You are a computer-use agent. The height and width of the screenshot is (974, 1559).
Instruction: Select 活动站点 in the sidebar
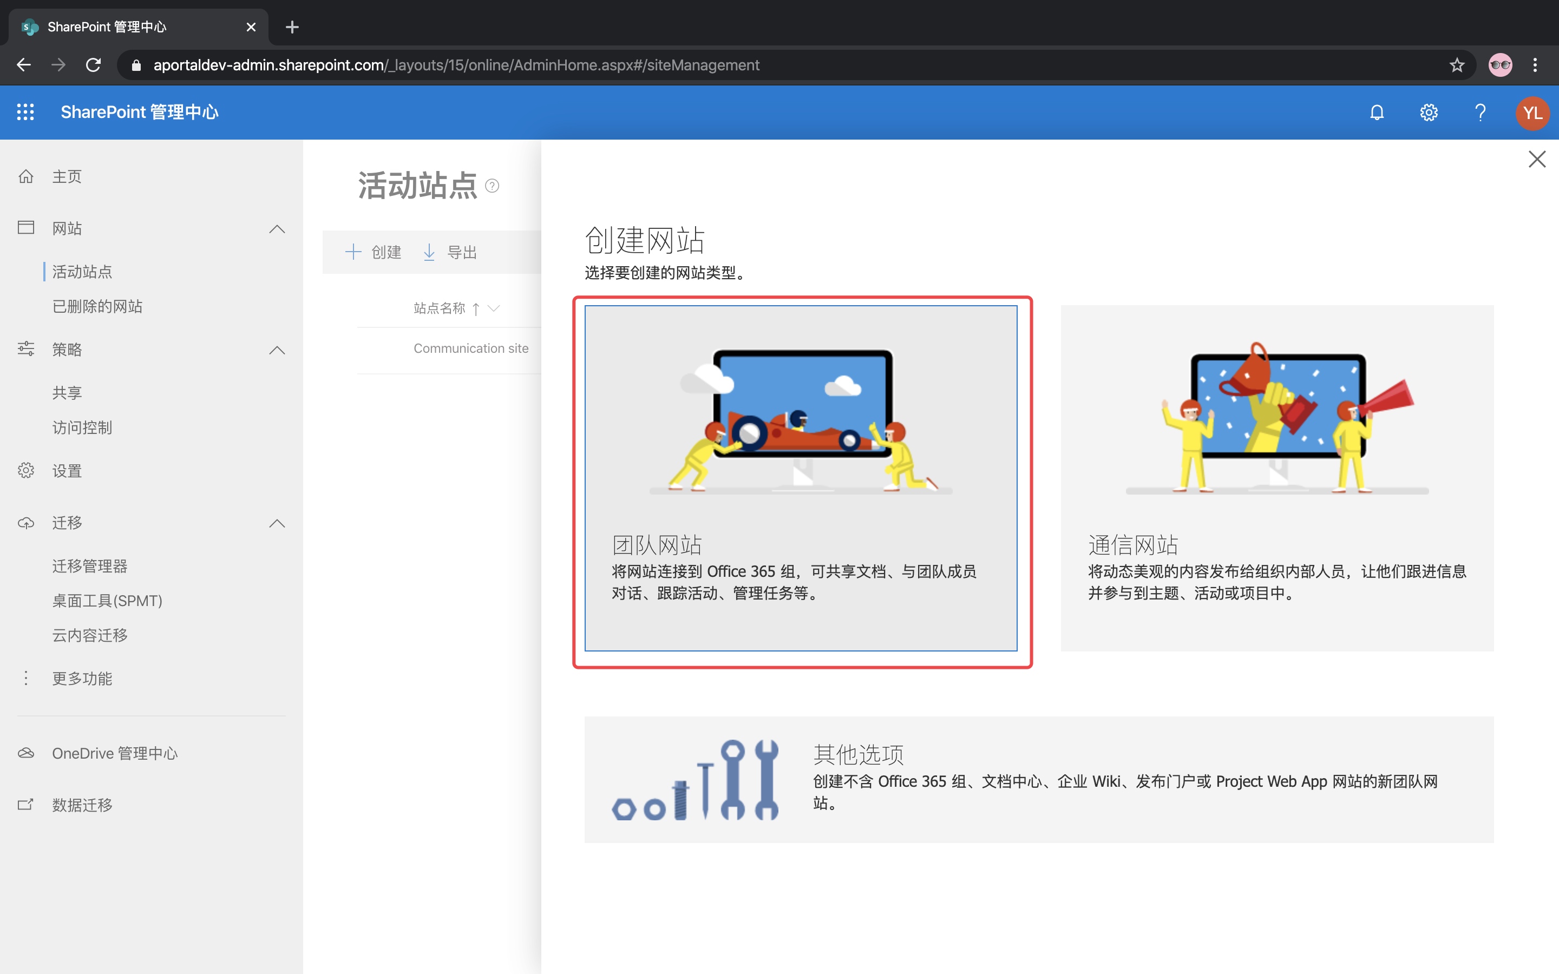[x=82, y=272]
